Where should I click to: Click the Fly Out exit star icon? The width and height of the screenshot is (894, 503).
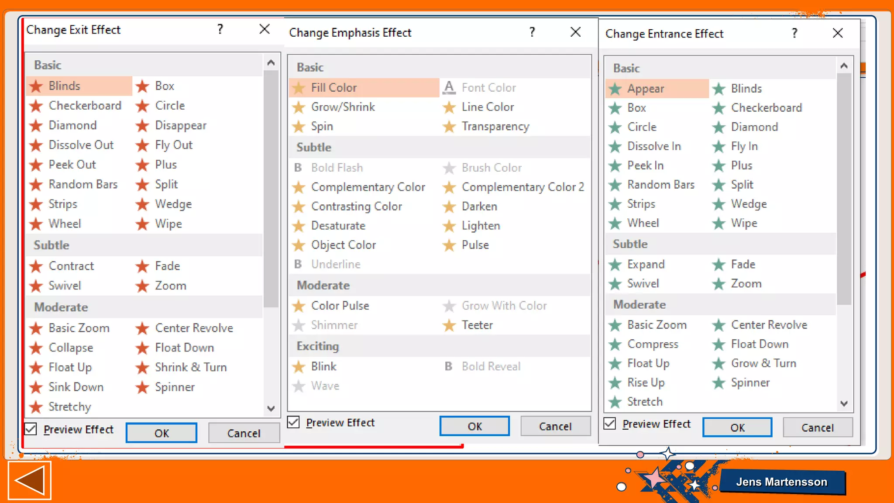[142, 145]
